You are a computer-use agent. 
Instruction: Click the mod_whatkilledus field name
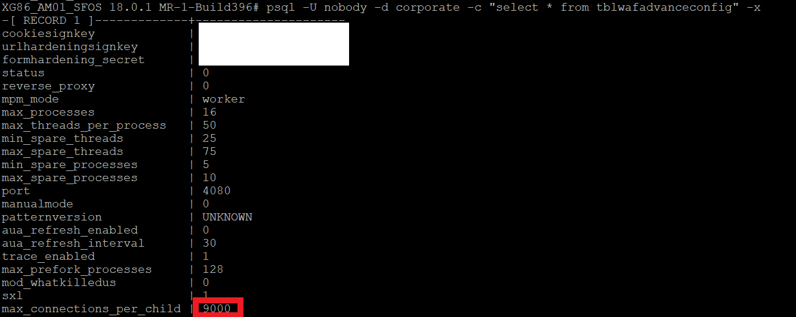click(x=59, y=282)
